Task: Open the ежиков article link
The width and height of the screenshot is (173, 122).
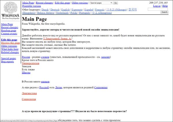Action: (45, 82)
